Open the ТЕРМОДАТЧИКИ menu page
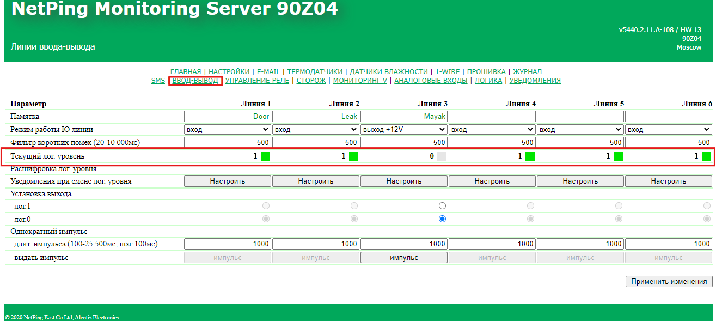Viewport: 716px width, 321px height. pyautogui.click(x=315, y=72)
